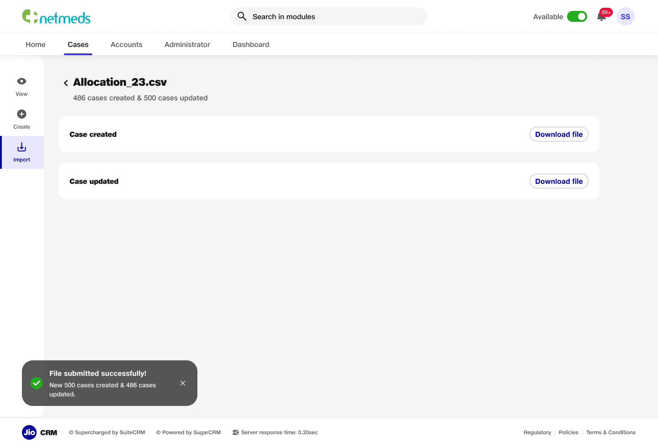Focus the Search in modules field
Image resolution: width=658 pixels, height=447 pixels.
click(329, 16)
